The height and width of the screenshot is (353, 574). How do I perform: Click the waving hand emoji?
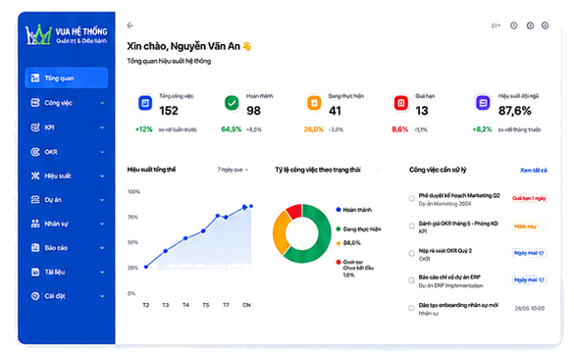[x=247, y=46]
